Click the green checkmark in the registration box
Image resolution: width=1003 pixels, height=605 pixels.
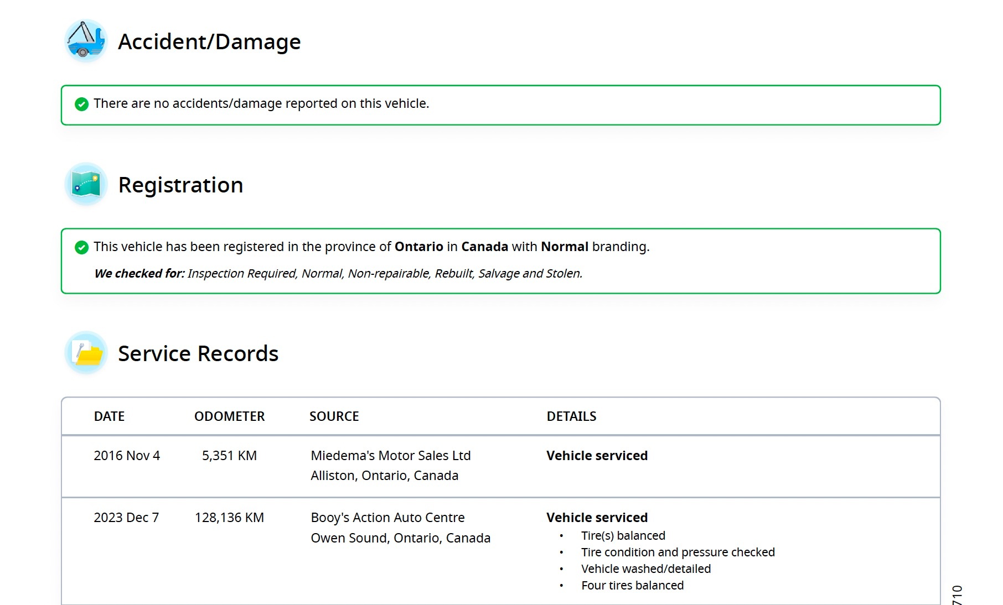81,247
